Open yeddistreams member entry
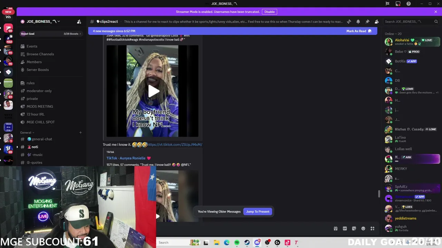 (412, 218)
